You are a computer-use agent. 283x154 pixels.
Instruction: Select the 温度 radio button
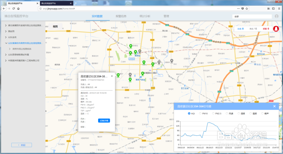click(x=250, y=113)
